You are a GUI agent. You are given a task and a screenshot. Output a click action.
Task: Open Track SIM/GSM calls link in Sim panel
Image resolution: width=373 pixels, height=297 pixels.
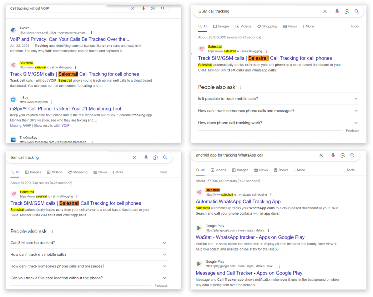76,203
